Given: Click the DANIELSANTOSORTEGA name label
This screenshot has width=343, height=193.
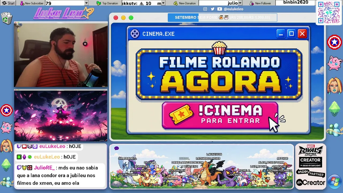Looking at the screenshot, I should click(187, 162).
